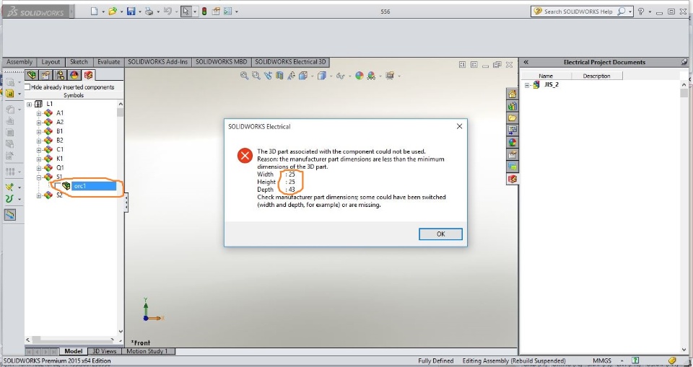Switch to the Evaluate tab

pos(109,62)
